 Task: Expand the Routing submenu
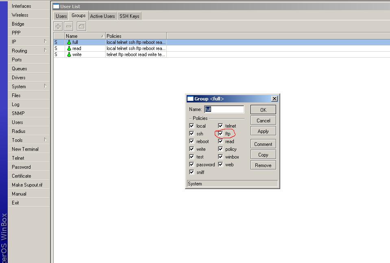pos(19,50)
